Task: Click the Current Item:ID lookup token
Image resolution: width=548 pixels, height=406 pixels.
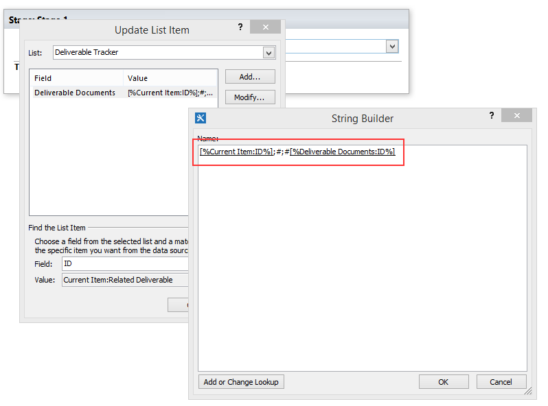Action: tap(236, 152)
